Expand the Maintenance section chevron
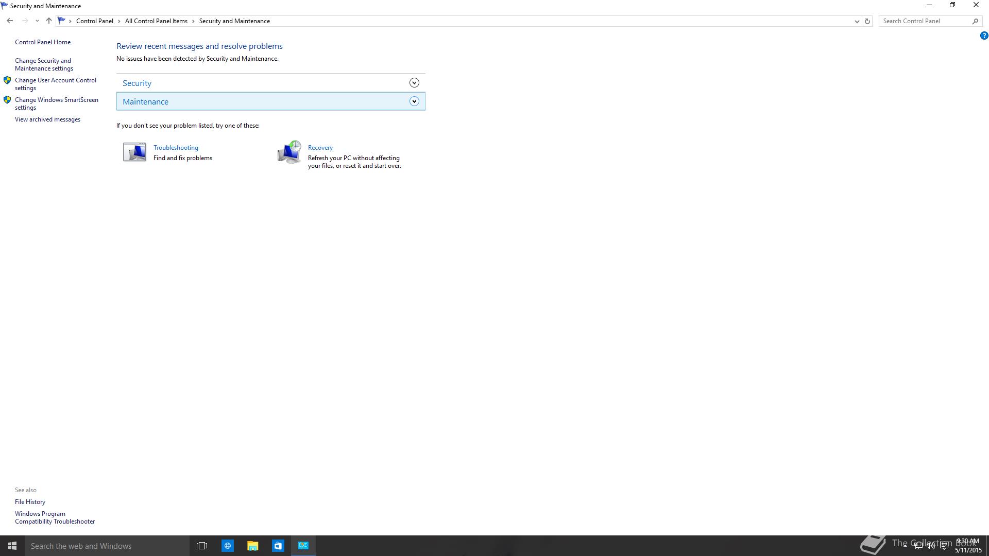The width and height of the screenshot is (989, 556). point(414,101)
